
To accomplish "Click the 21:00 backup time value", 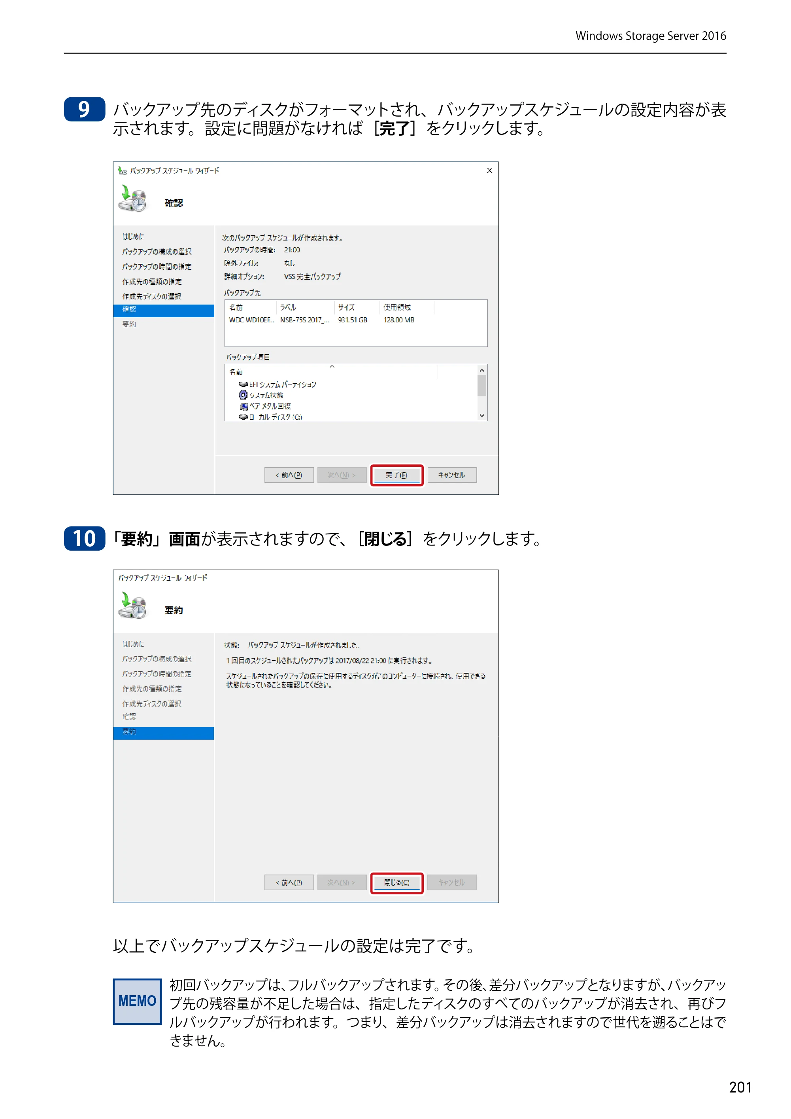I will point(292,250).
